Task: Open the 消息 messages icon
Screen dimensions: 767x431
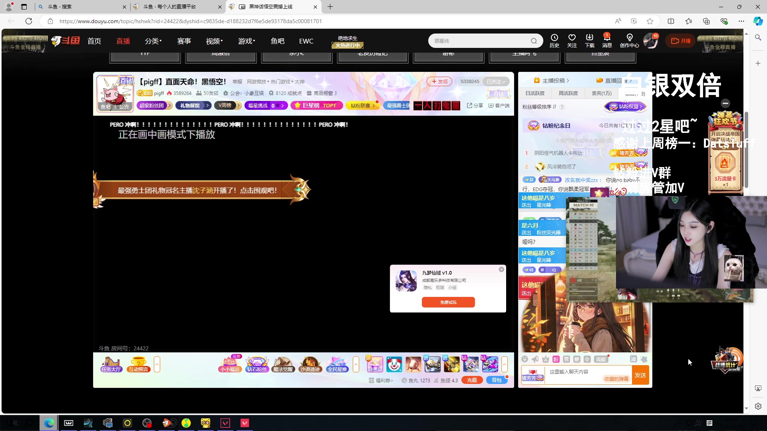Action: tap(607, 40)
